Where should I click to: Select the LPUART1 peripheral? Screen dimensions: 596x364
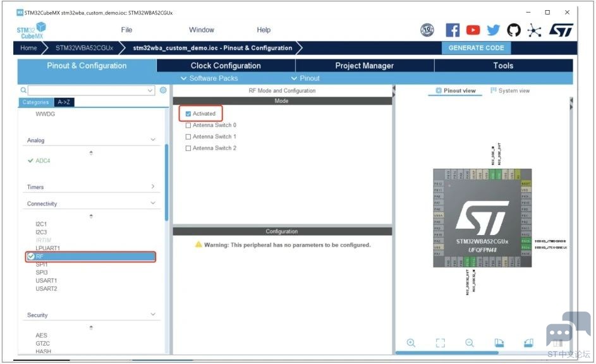click(x=48, y=248)
